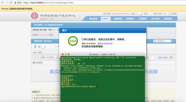The image size is (186, 102).
Task: Click the address bar URL
Action: point(49,3)
